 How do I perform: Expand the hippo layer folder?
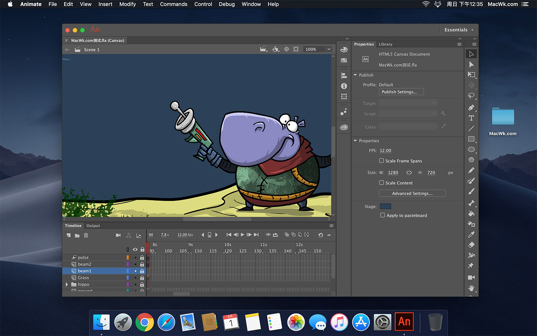(x=67, y=284)
